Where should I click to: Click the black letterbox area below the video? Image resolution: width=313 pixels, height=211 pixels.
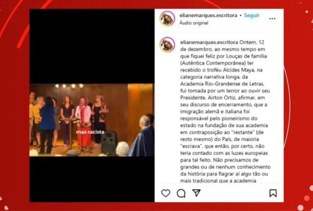coord(92,179)
